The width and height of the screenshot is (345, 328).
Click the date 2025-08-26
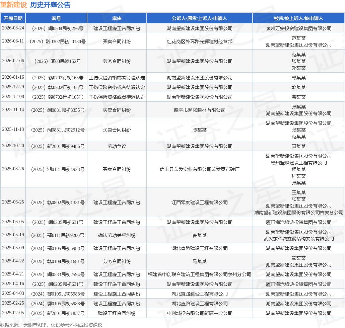click(13, 169)
